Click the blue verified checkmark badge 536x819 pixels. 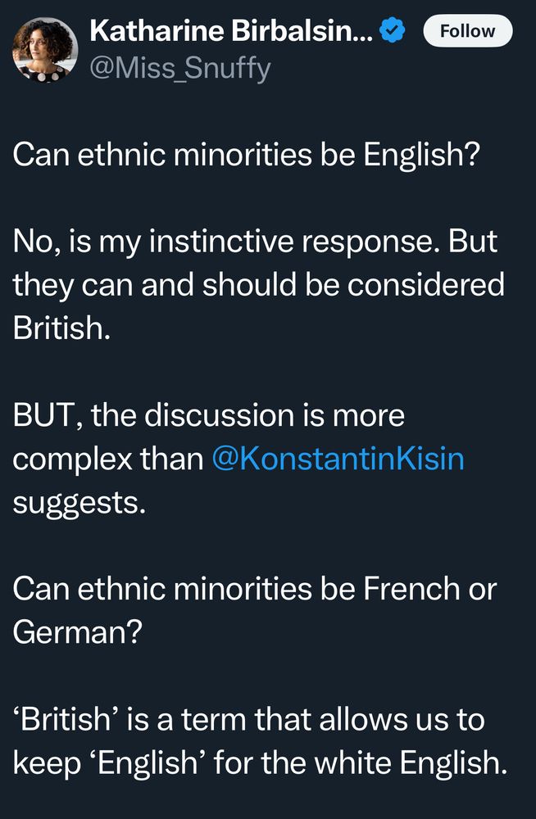point(395,32)
